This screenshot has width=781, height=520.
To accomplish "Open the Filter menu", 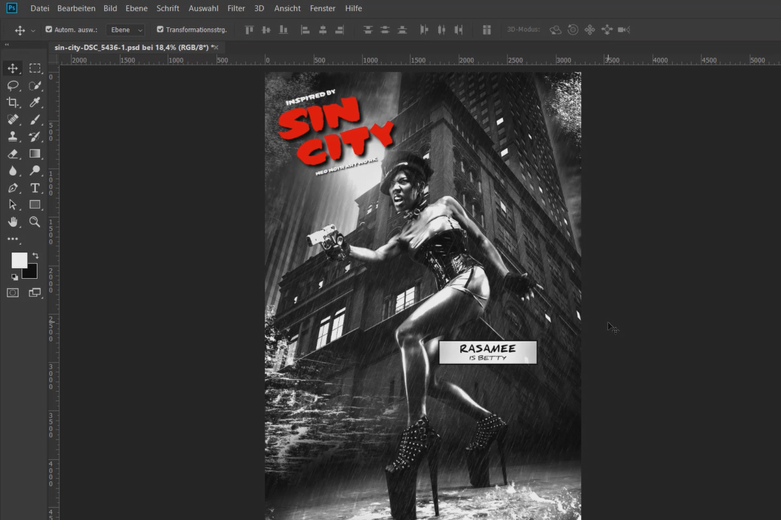I will pos(236,8).
